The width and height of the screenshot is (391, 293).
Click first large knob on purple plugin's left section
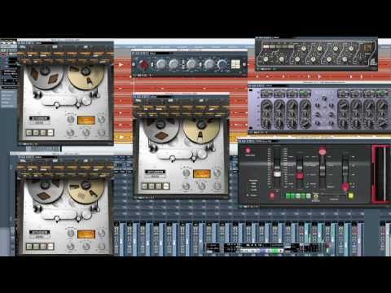click(x=266, y=105)
